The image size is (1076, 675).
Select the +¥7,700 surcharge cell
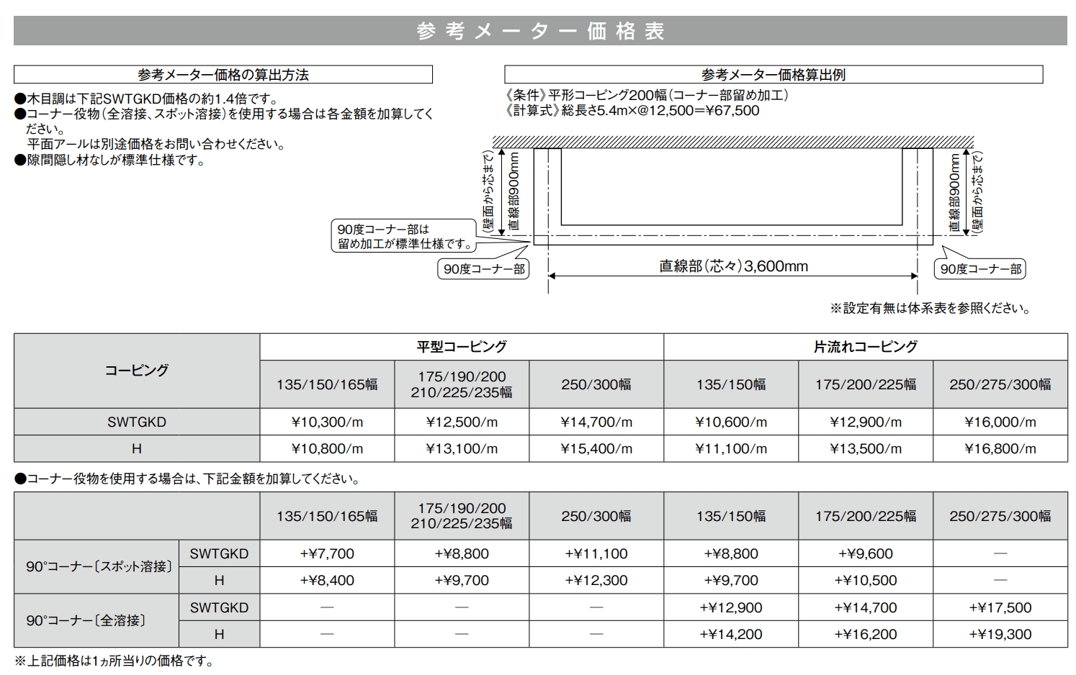(326, 553)
